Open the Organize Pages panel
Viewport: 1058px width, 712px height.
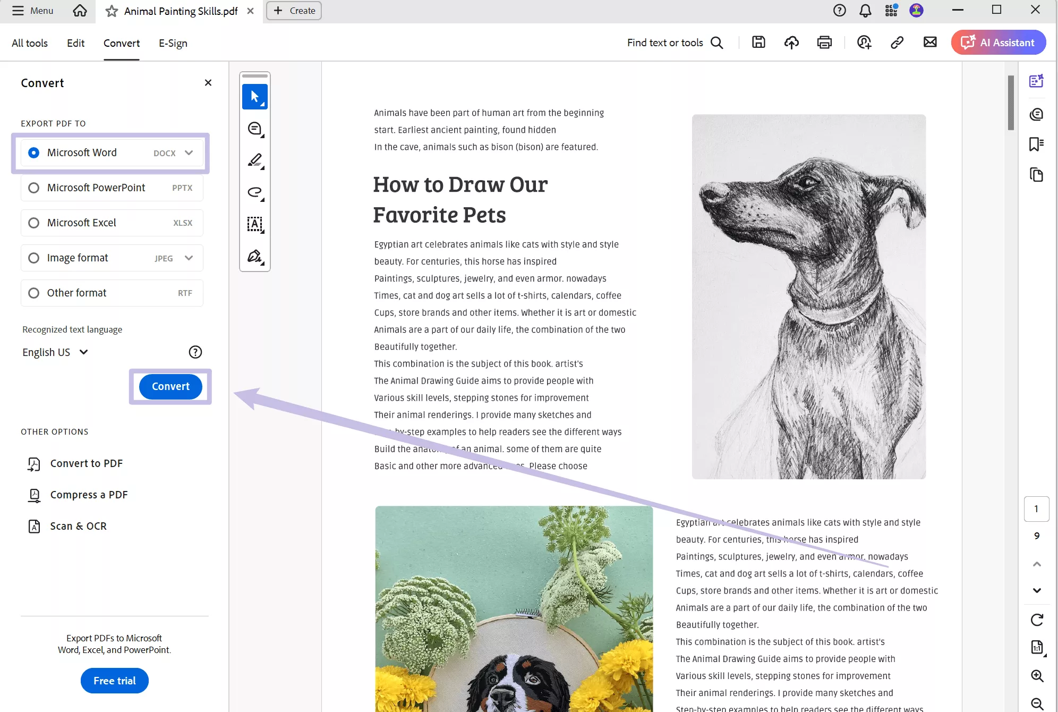(x=1037, y=174)
